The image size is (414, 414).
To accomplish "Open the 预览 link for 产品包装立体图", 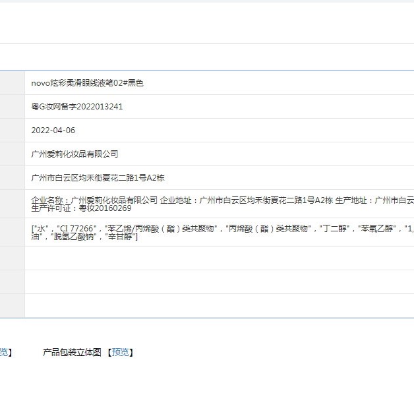I will coord(120,352).
